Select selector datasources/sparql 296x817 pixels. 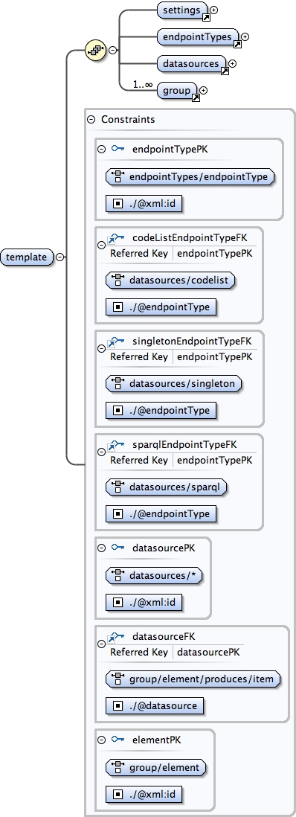pyautogui.click(x=167, y=487)
